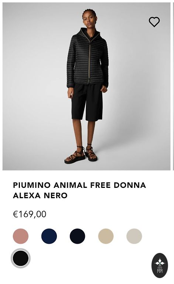Open the main product photo
The width and height of the screenshot is (174, 284).
[x=86, y=87]
